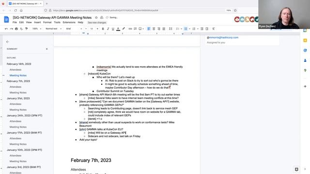Click the Undo icon in toolbar
The width and height of the screenshot is (310, 174).
6,29
